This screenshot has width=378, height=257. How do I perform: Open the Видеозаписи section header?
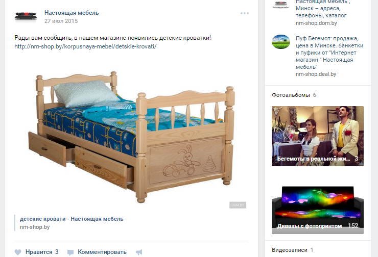tap(290, 250)
